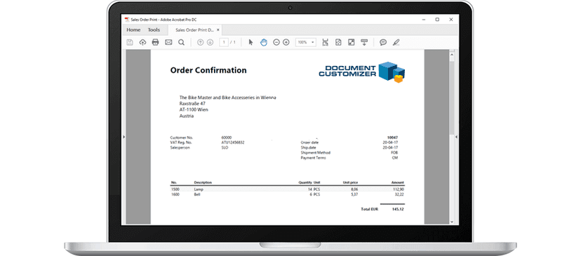
Task: Click item number 1500
Action: [x=175, y=189]
